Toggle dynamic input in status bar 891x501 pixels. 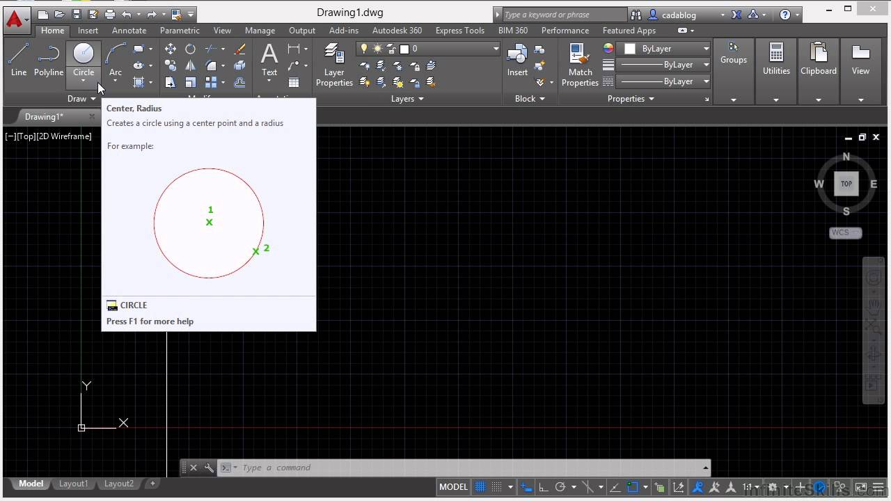[527, 487]
